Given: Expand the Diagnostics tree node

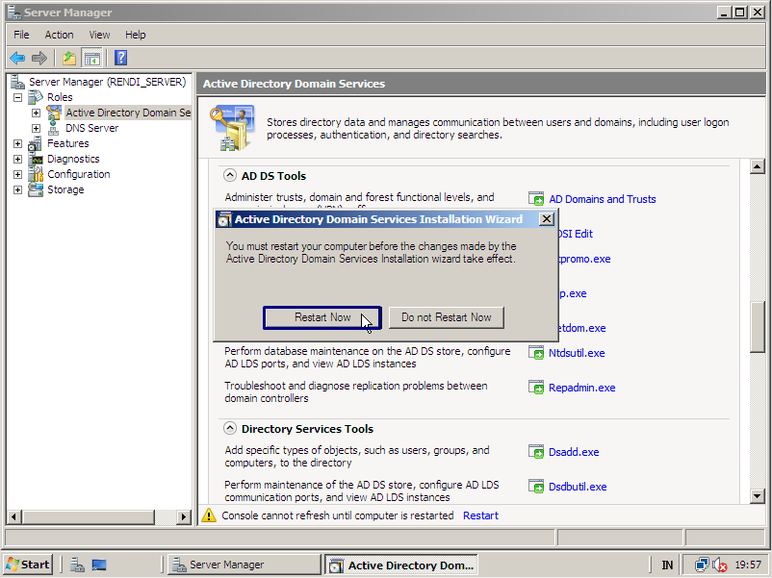Looking at the screenshot, I should tap(17, 159).
